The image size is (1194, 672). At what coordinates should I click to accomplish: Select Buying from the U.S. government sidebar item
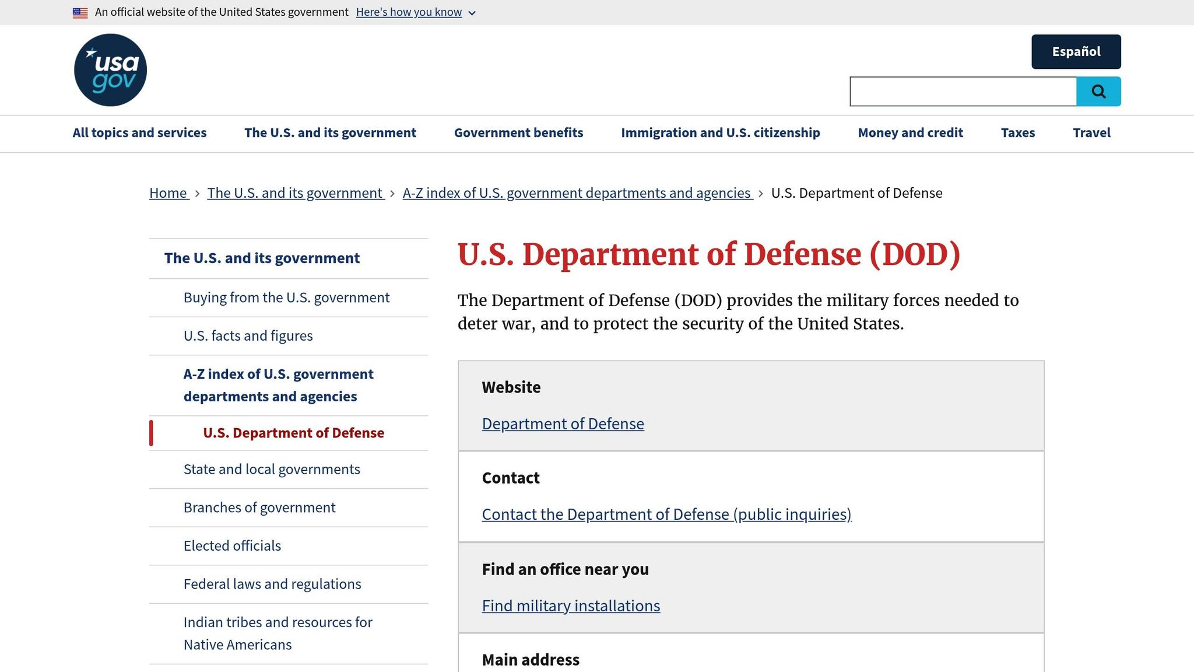[x=286, y=297]
